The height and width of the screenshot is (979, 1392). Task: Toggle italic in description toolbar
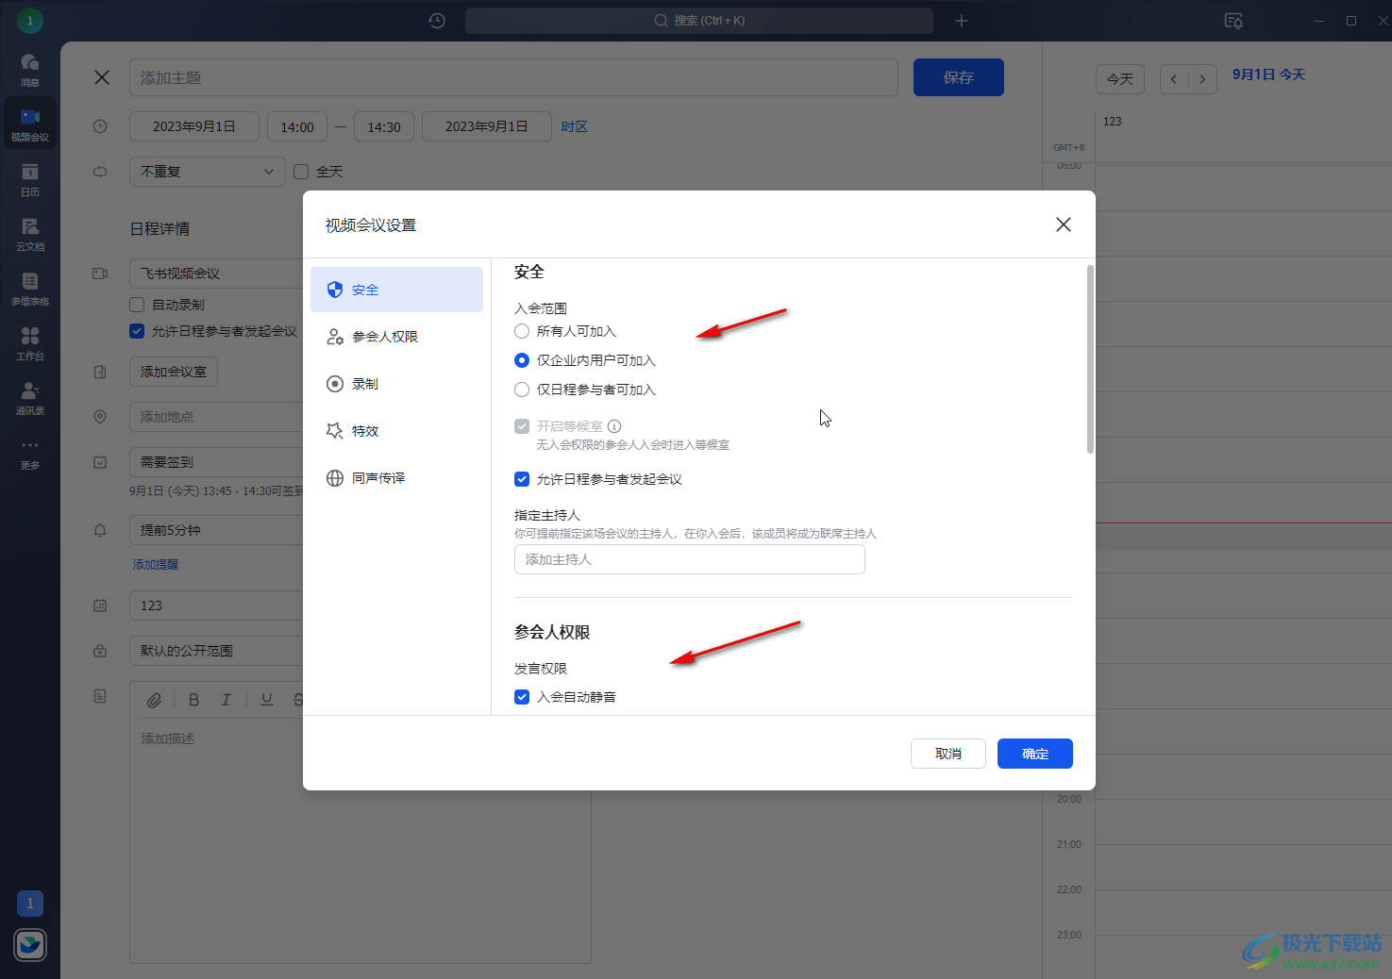(226, 700)
